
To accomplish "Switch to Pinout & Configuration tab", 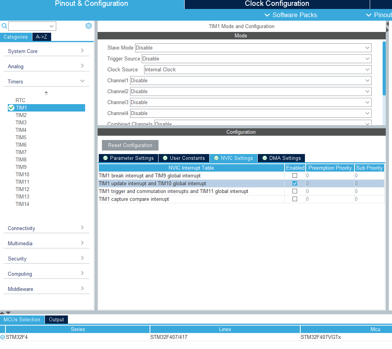I will pyautogui.click(x=91, y=4).
